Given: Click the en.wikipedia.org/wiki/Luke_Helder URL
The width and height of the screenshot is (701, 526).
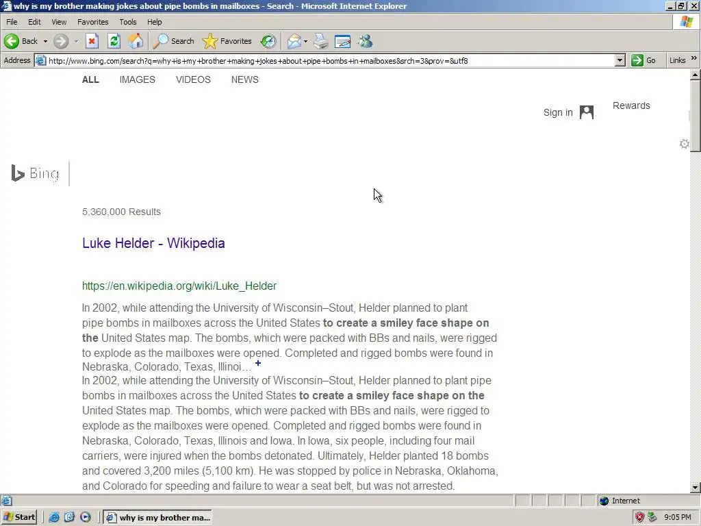Looking at the screenshot, I should point(179,286).
